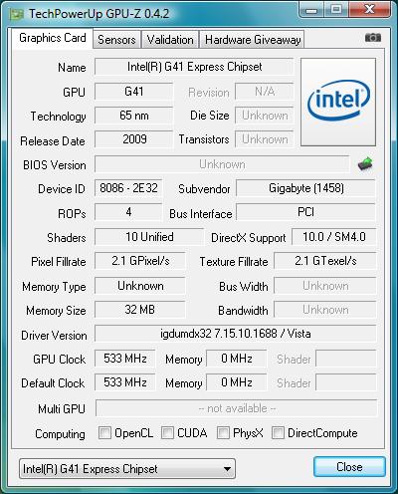Check the PhysX checkbox
Image resolution: width=398 pixels, height=494 pixels.
click(x=223, y=433)
